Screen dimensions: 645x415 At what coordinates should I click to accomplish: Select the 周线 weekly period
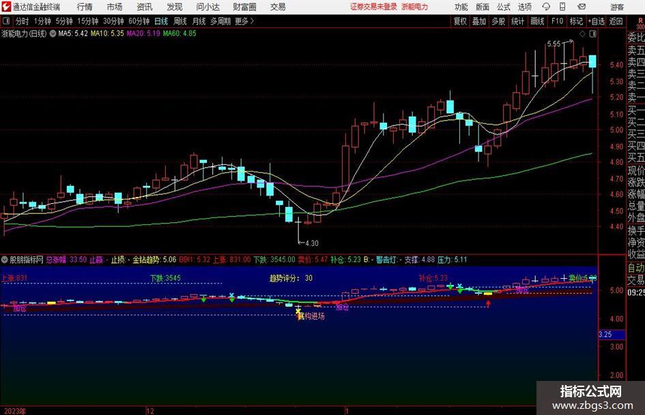coord(180,21)
